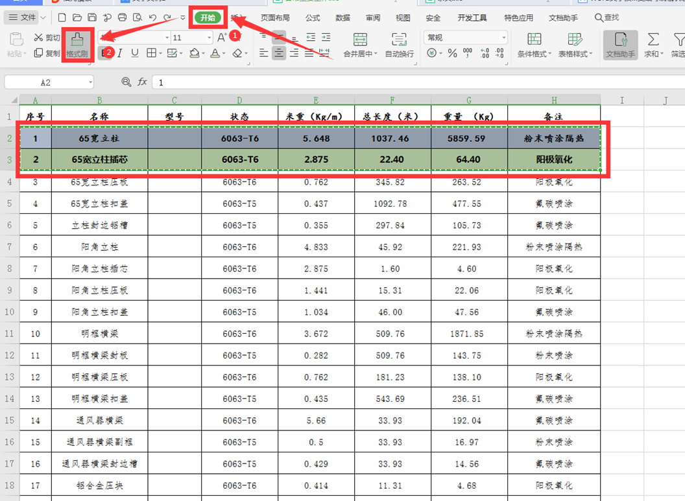Viewport: 685px width, 501px height.
Task: Click the 粘贴 paste clipboard icon
Action: [x=16, y=40]
